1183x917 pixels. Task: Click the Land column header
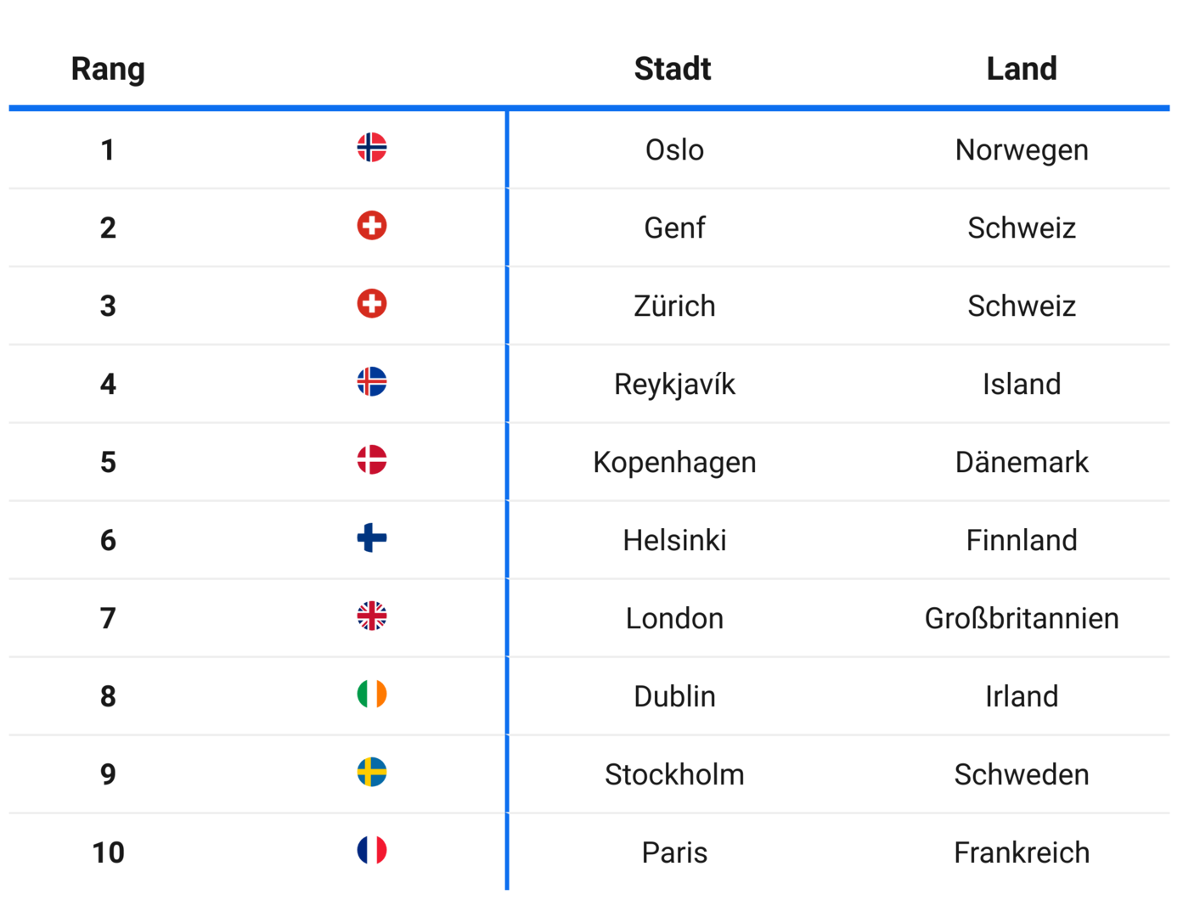[1022, 69]
